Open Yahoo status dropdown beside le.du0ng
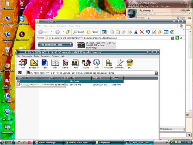The image size is (193, 145). (152, 10)
